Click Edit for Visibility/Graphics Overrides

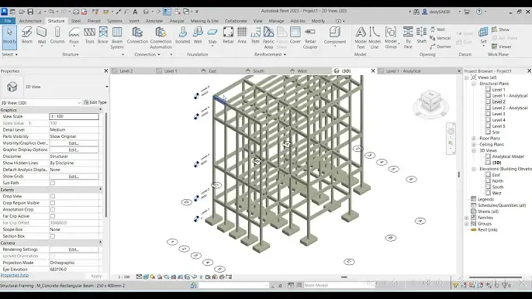[x=74, y=143]
